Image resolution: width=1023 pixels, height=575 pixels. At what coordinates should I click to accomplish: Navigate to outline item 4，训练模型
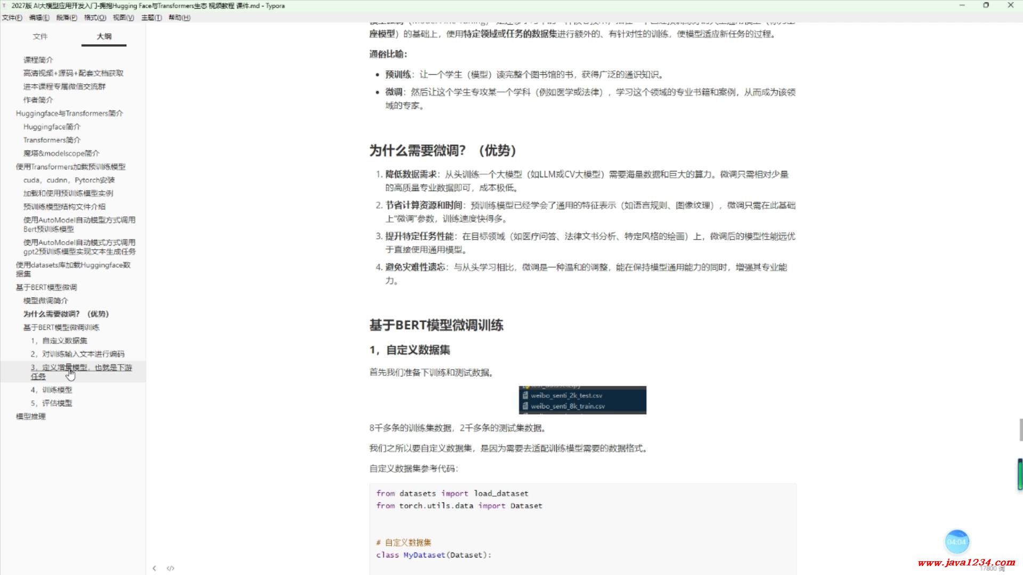pos(52,390)
